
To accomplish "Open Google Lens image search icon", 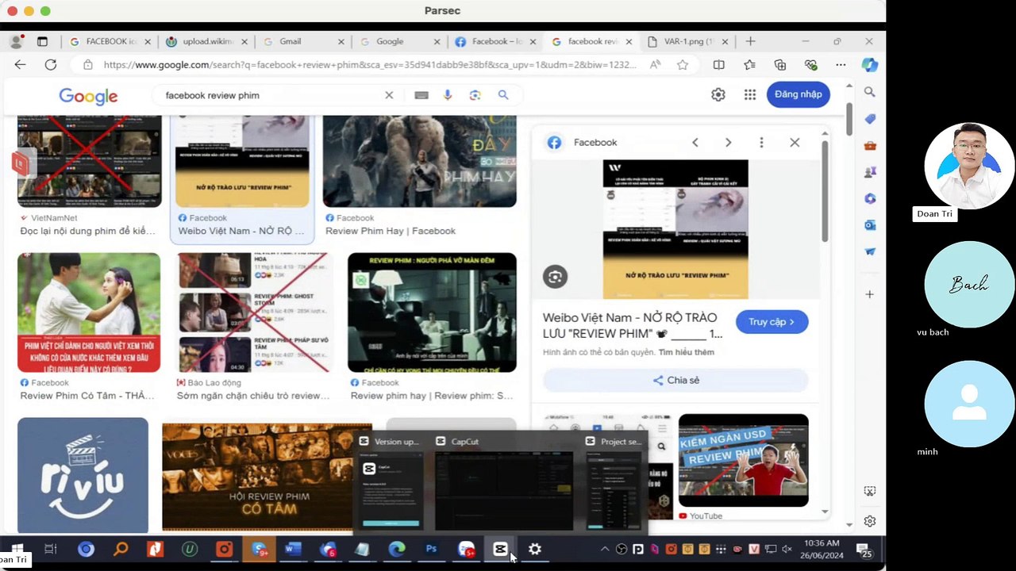I will [475, 95].
